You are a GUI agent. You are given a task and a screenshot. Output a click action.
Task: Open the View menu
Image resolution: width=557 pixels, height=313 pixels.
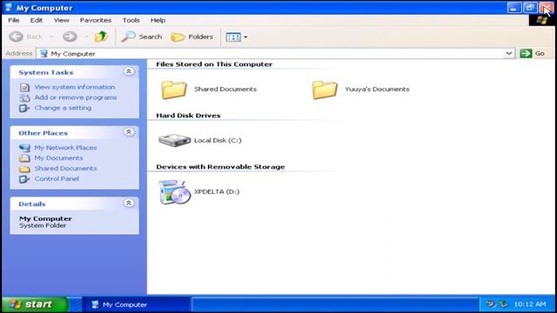(62, 20)
